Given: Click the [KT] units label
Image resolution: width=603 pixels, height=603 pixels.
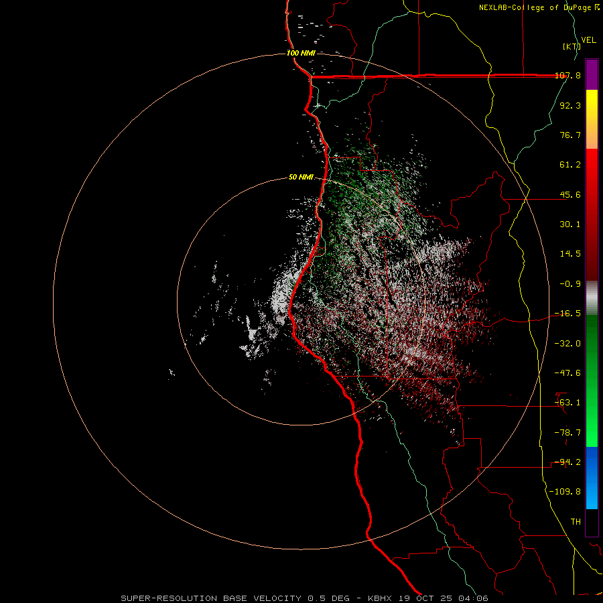Looking at the screenshot, I should (572, 46).
